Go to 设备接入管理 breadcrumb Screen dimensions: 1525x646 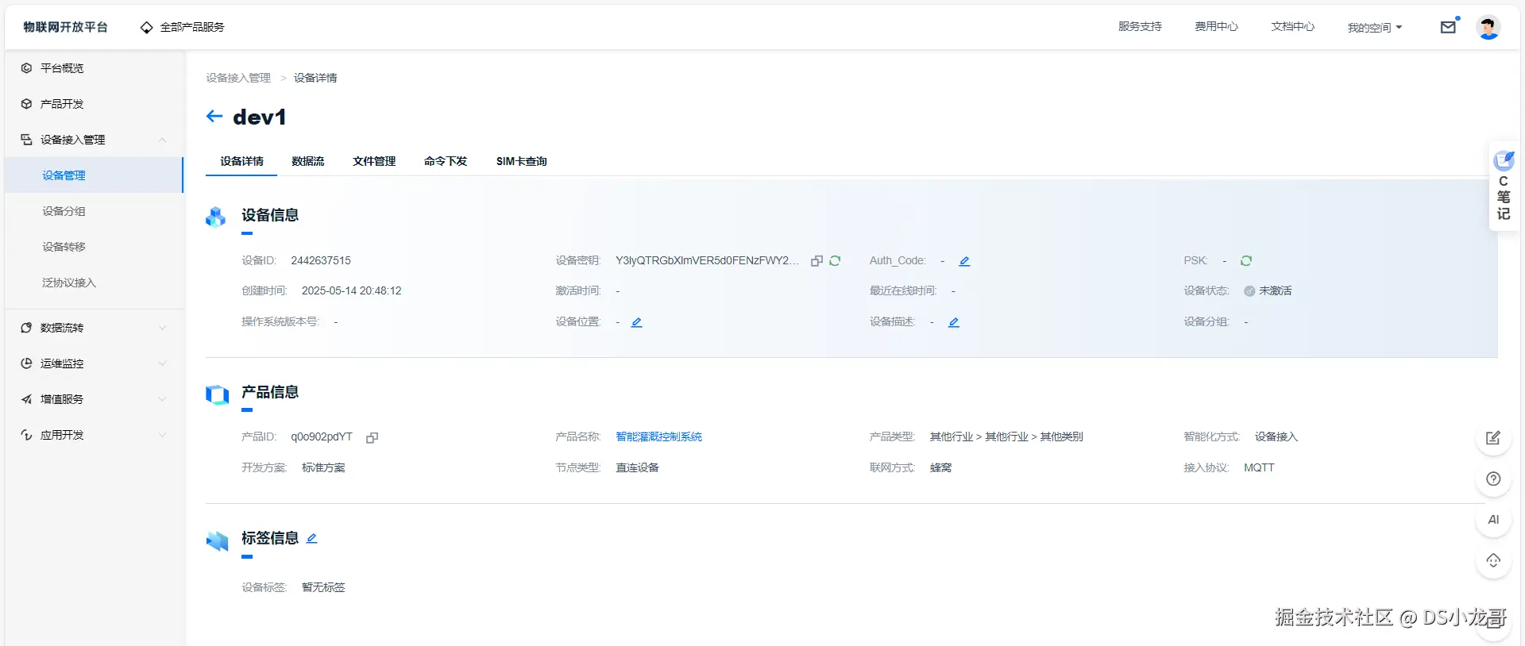coord(238,78)
